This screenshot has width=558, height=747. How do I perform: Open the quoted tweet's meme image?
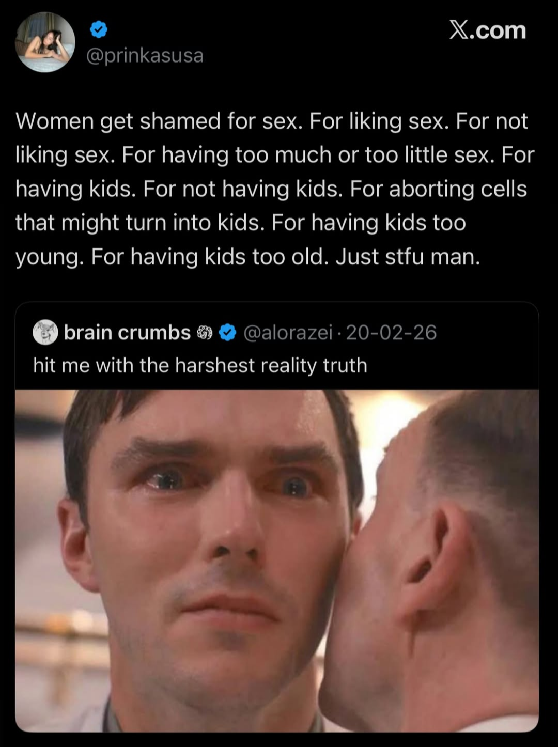click(x=277, y=561)
